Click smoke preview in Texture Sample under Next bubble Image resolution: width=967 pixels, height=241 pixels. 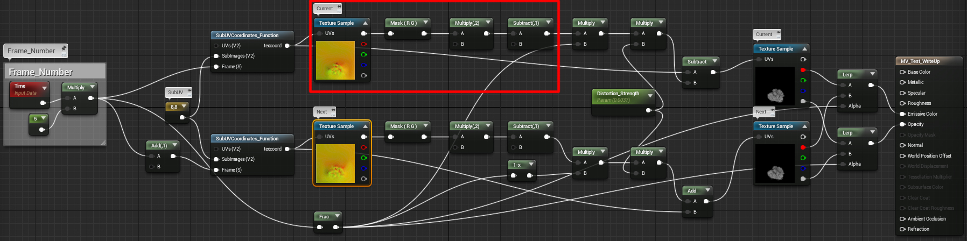click(775, 164)
